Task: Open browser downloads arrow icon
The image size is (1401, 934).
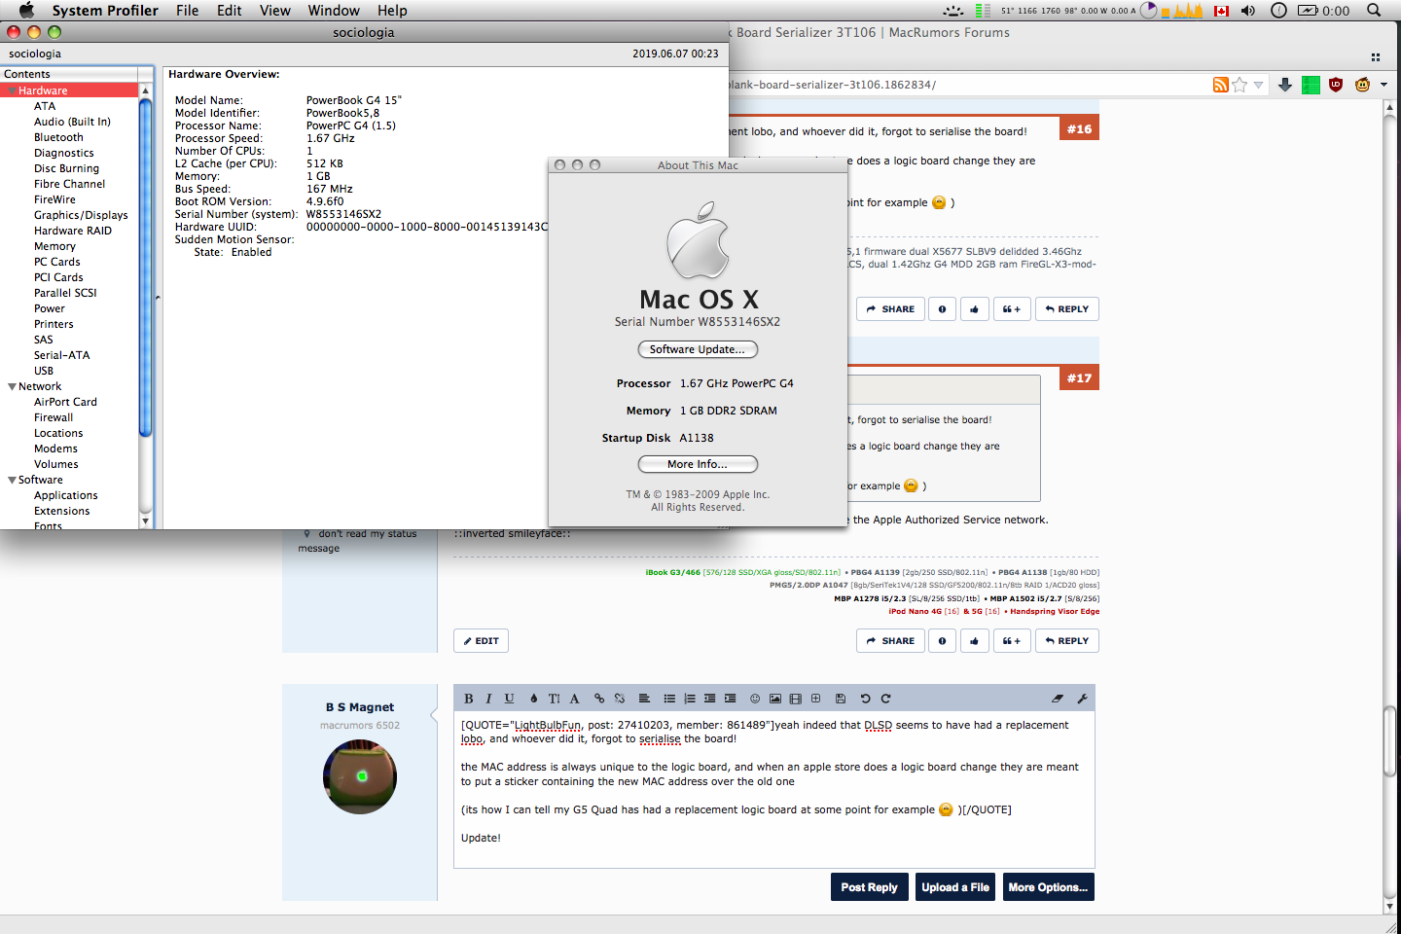Action: (x=1285, y=85)
